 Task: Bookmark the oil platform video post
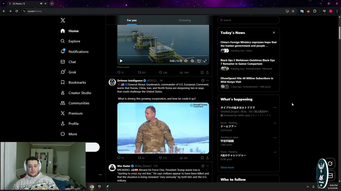(x=202, y=72)
